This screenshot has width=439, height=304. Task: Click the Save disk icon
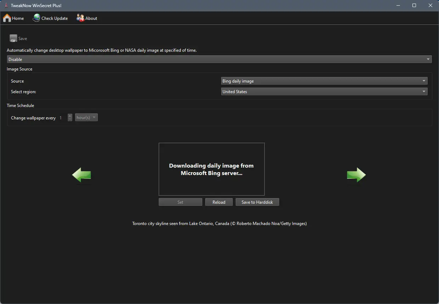pyautogui.click(x=13, y=38)
